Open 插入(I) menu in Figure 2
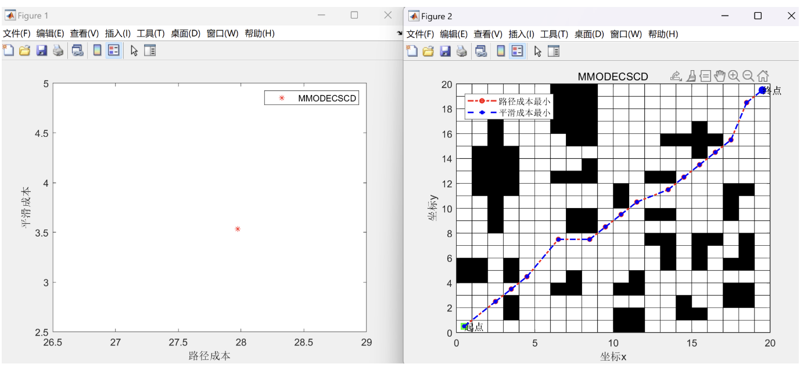The width and height of the screenshot is (804, 371). [x=522, y=34]
